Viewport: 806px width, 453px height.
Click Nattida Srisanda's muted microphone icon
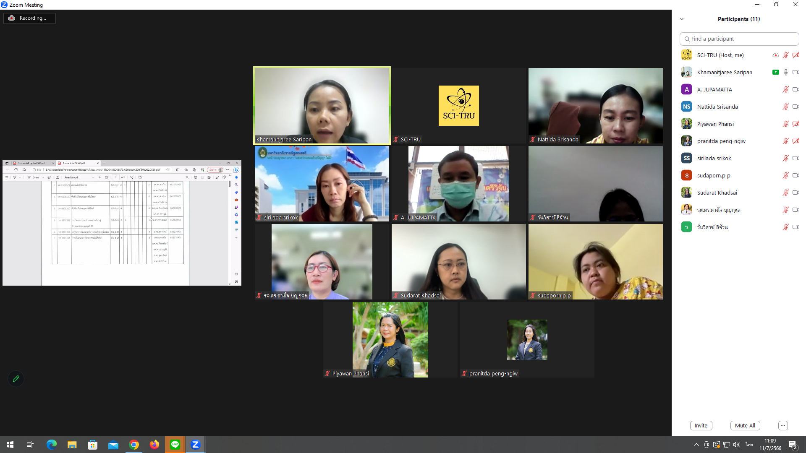(785, 107)
